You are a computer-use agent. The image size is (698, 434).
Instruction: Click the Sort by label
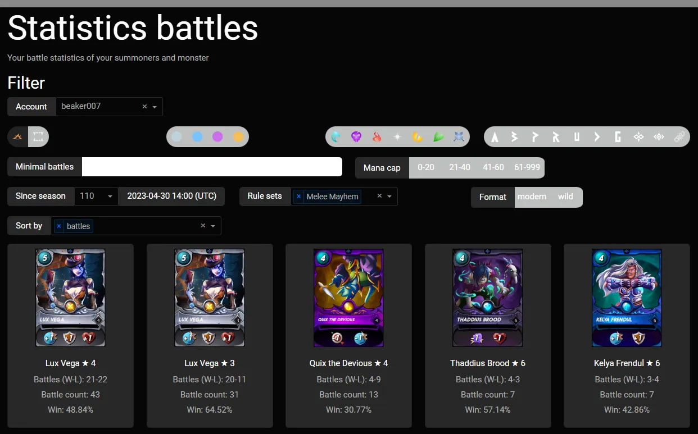[29, 226]
